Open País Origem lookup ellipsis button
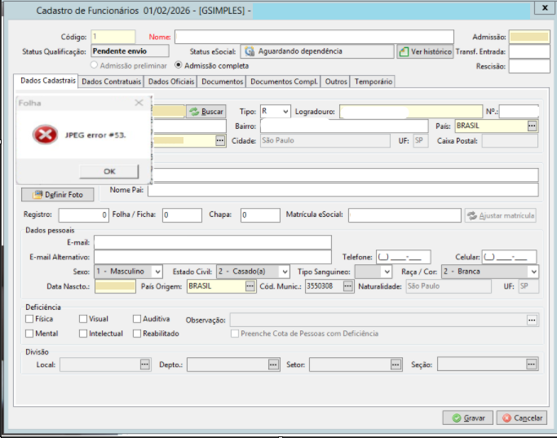This screenshot has height=438, width=557. pos(250,286)
